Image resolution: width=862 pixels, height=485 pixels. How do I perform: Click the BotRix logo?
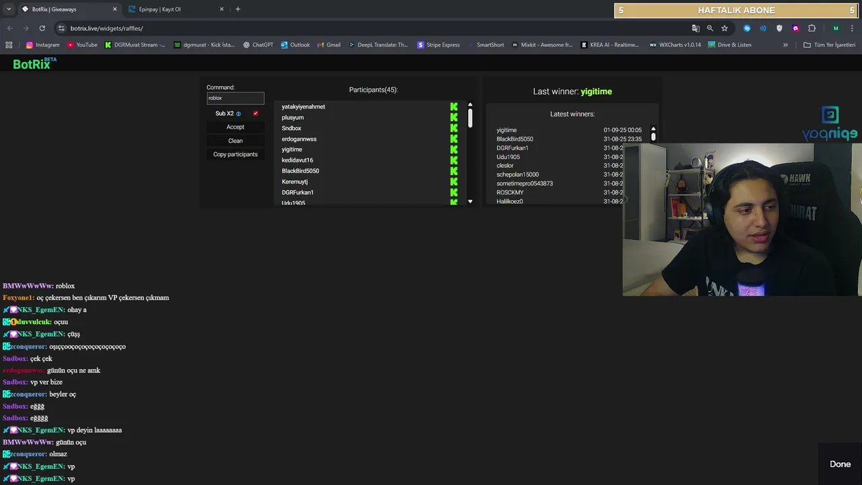coord(34,63)
